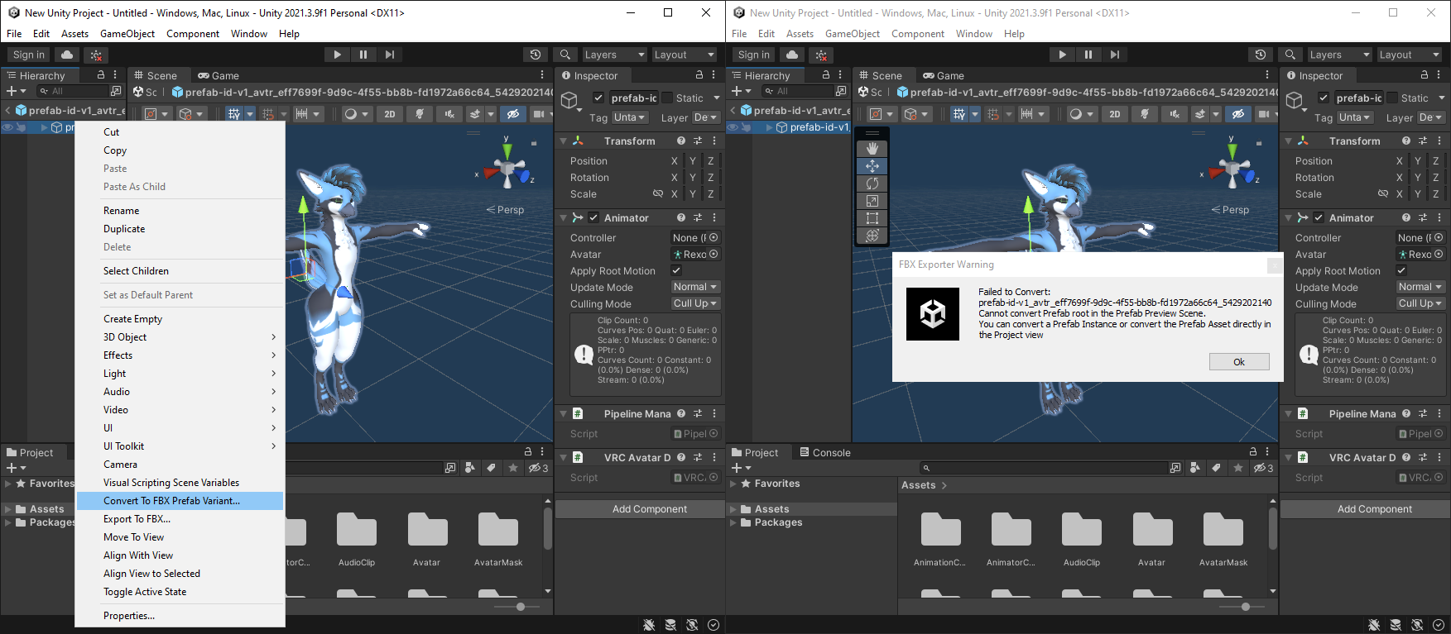The width and height of the screenshot is (1451, 634).
Task: Toggle active checkbox in left Inspector header
Action: point(598,98)
